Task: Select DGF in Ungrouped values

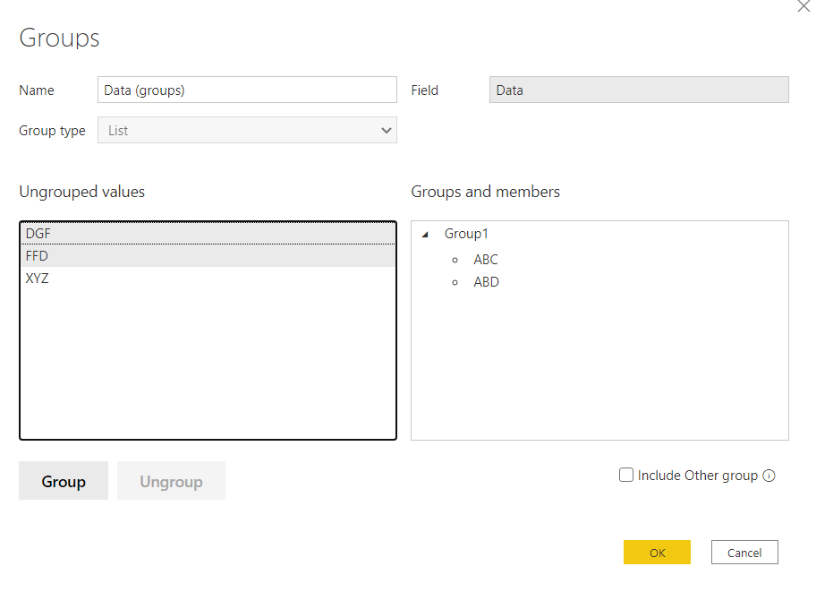Action: pyautogui.click(x=208, y=234)
